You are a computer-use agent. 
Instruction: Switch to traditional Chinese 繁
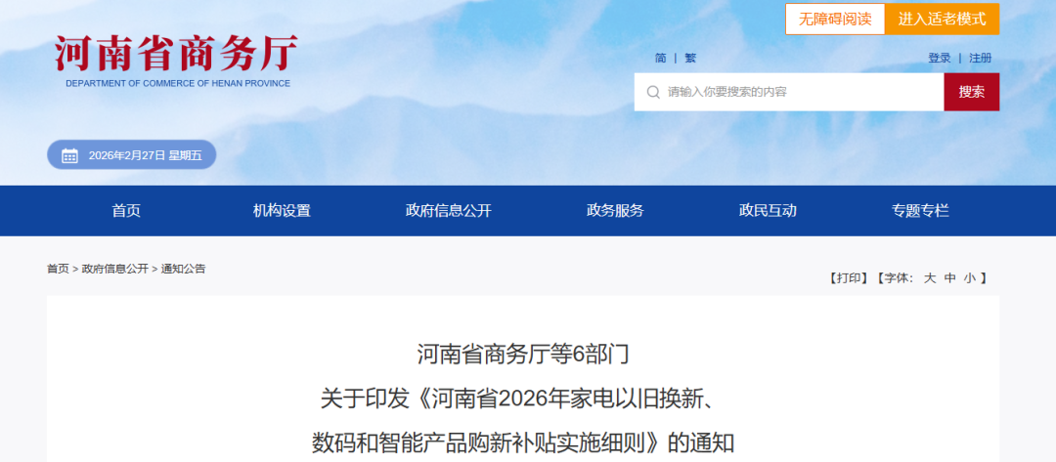tap(690, 59)
